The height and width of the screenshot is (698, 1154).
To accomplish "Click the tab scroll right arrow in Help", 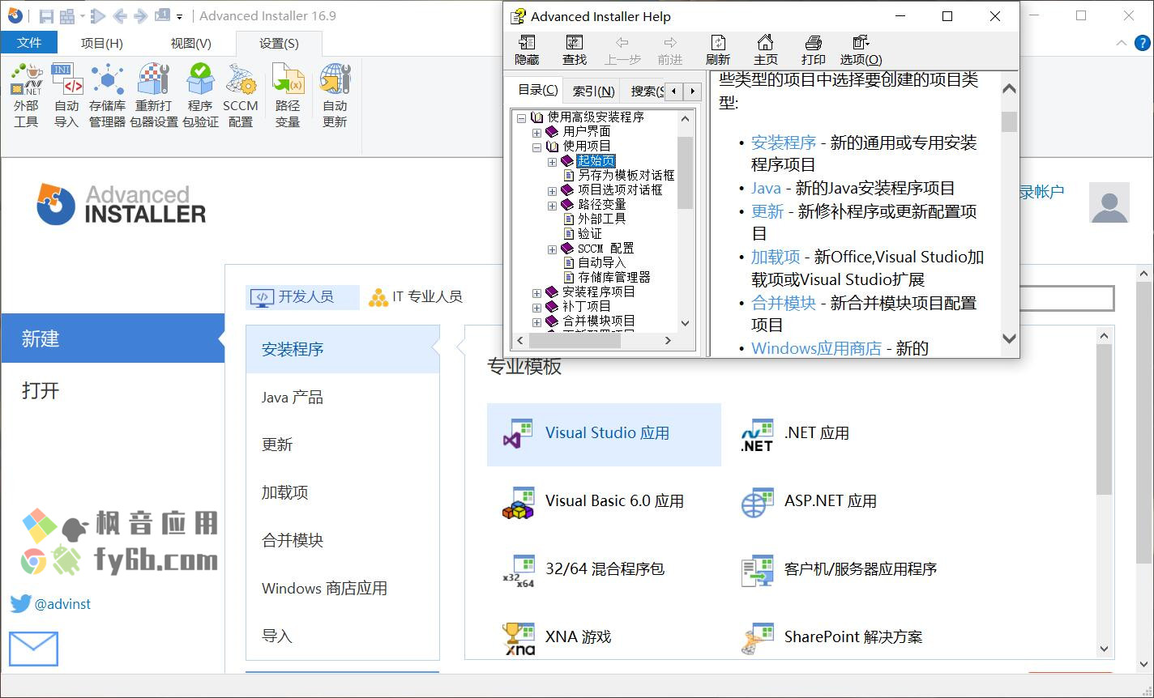I will 695,91.
